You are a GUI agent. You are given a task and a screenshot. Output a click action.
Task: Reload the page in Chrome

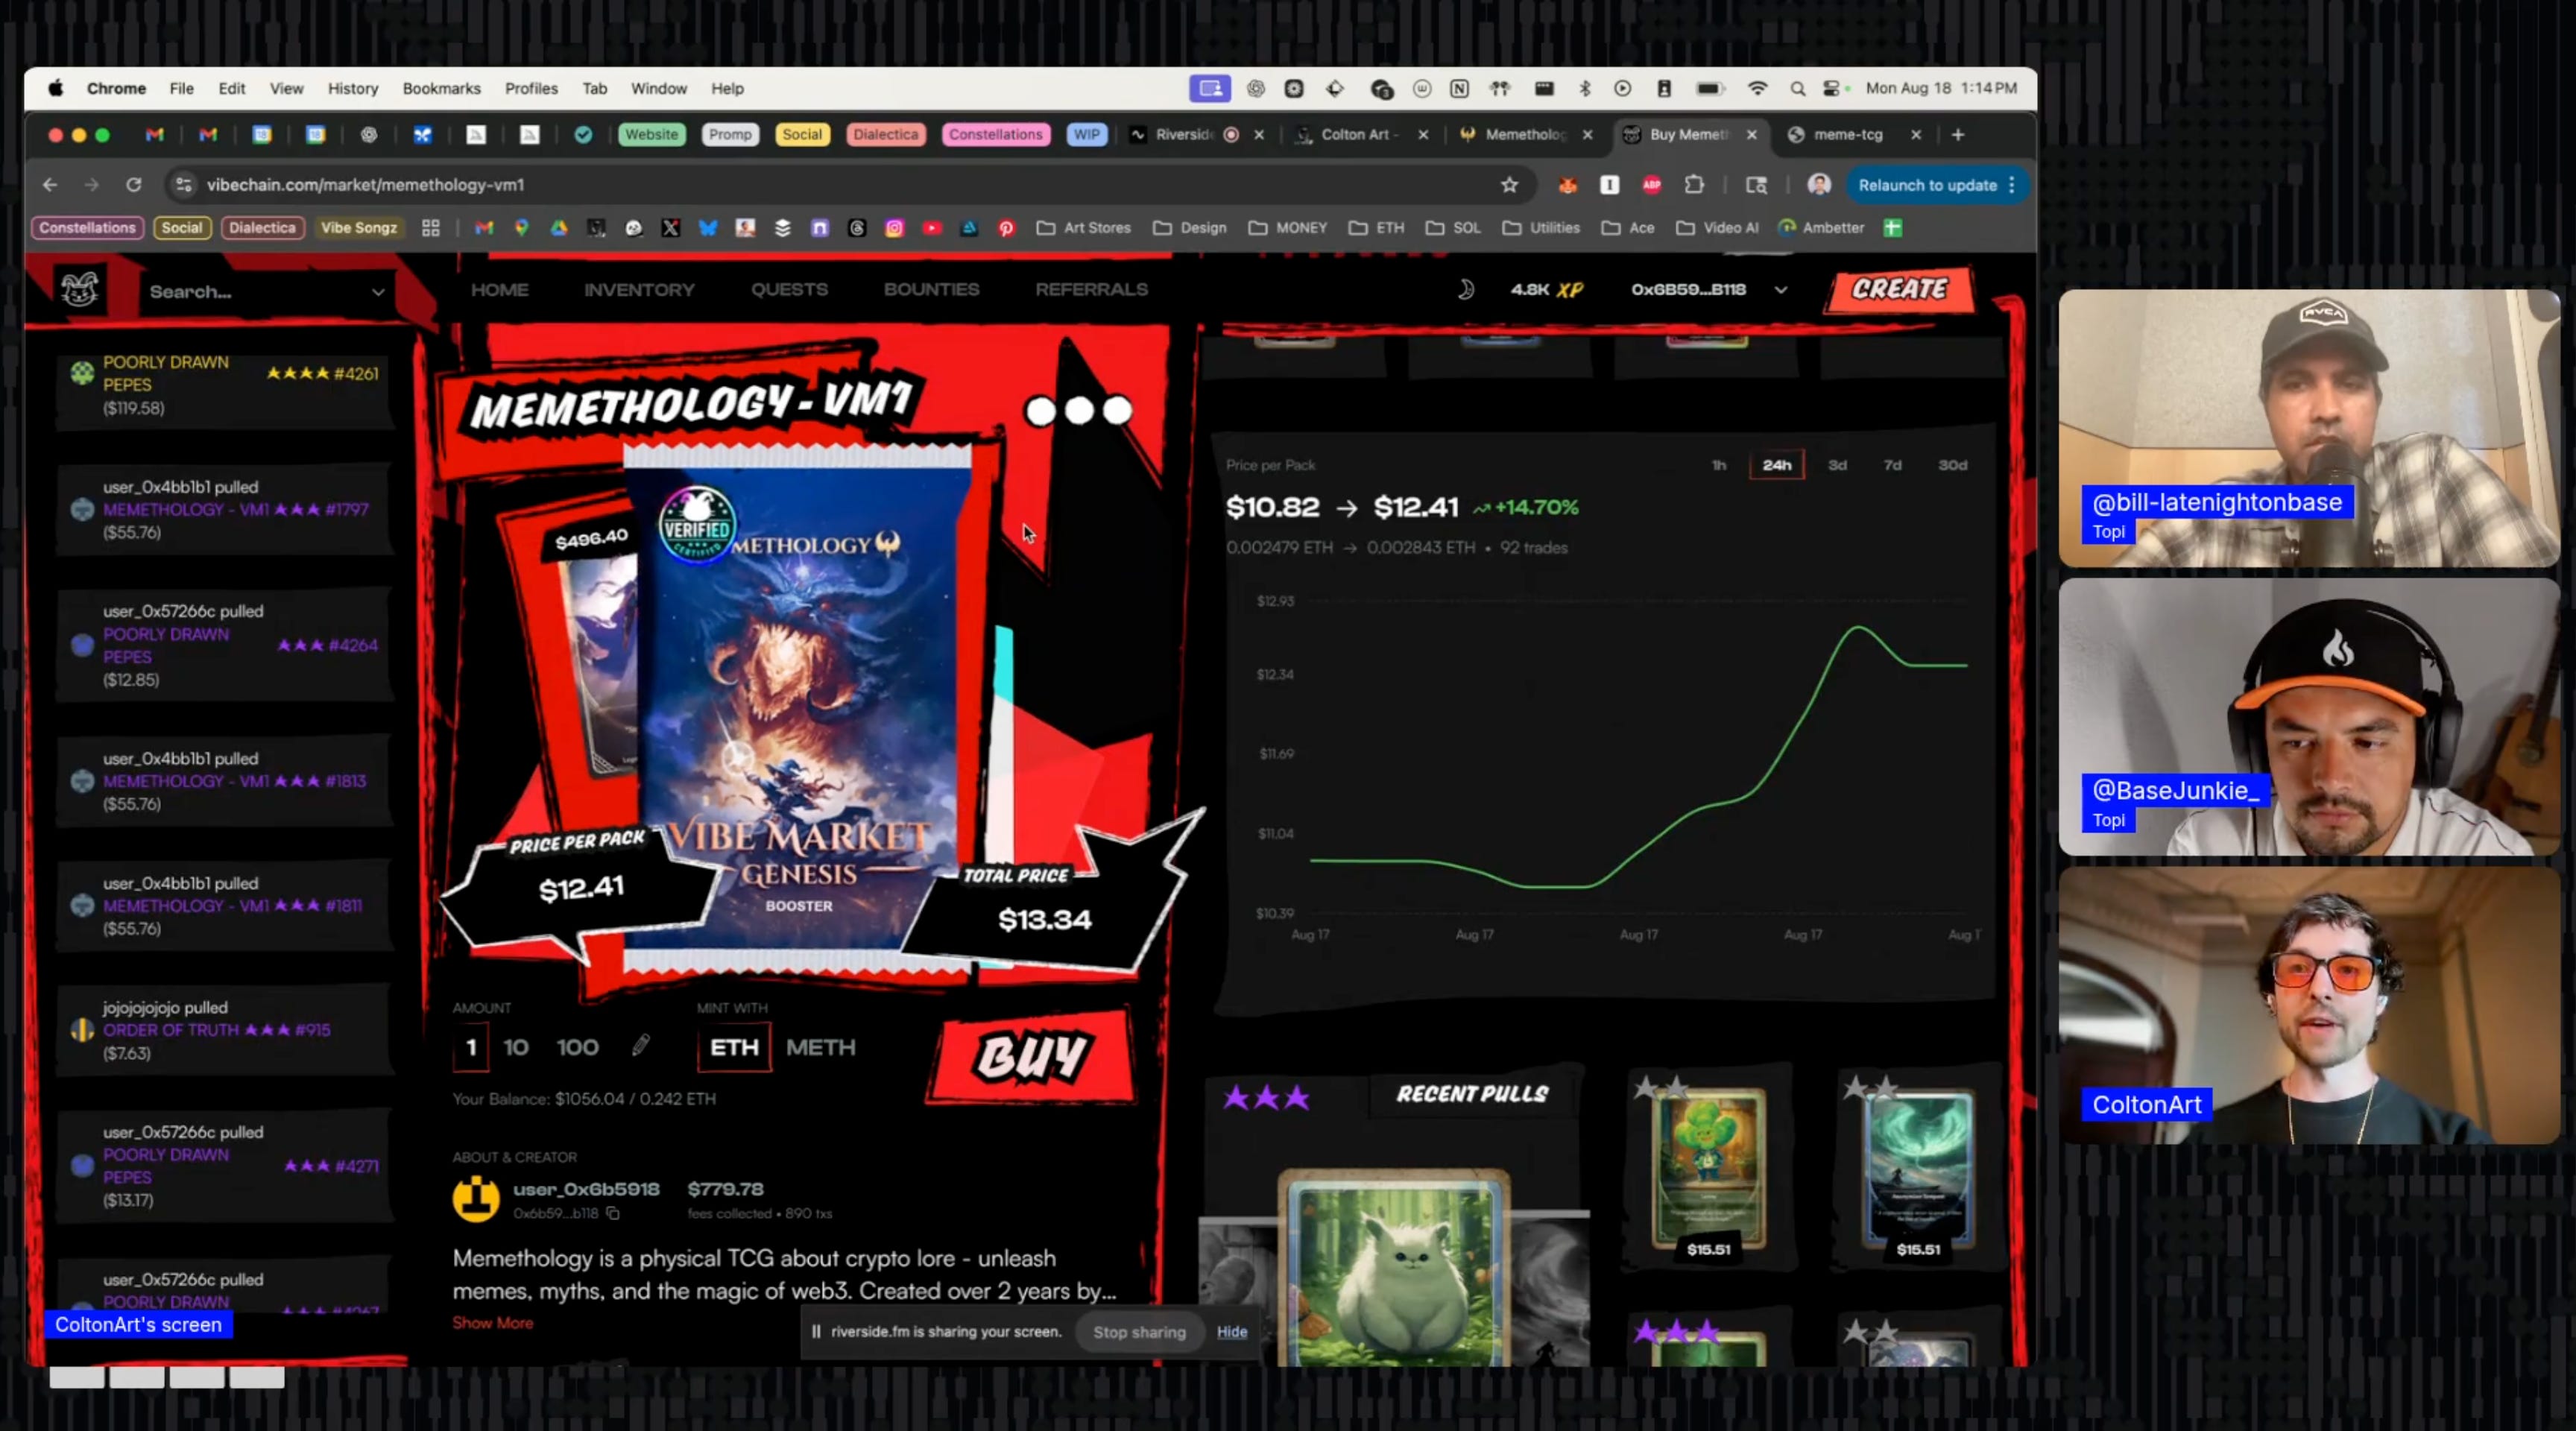[133, 185]
